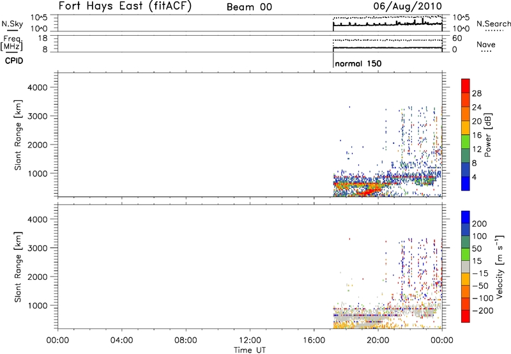
Task: Click the 'Fort Hays East (fitACF)' plot title
Action: 125,6
